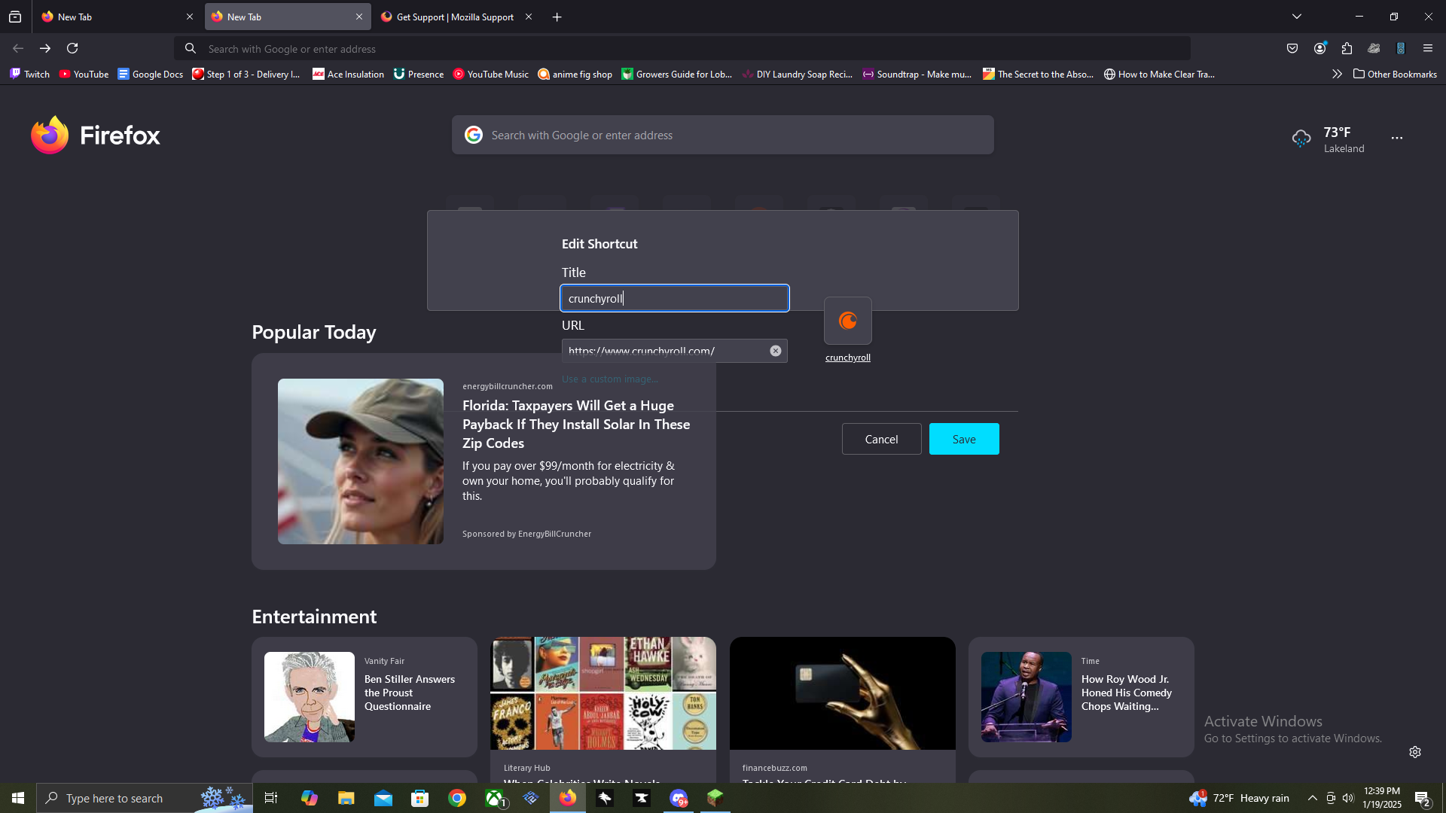Open the anime fig shop bookmark

[x=575, y=74]
